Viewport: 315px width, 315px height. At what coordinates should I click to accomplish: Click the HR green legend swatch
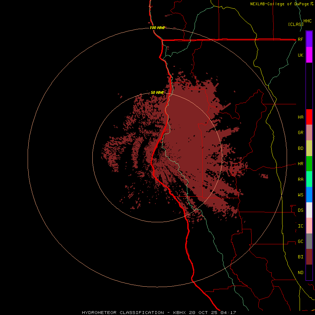pyautogui.click(x=309, y=164)
